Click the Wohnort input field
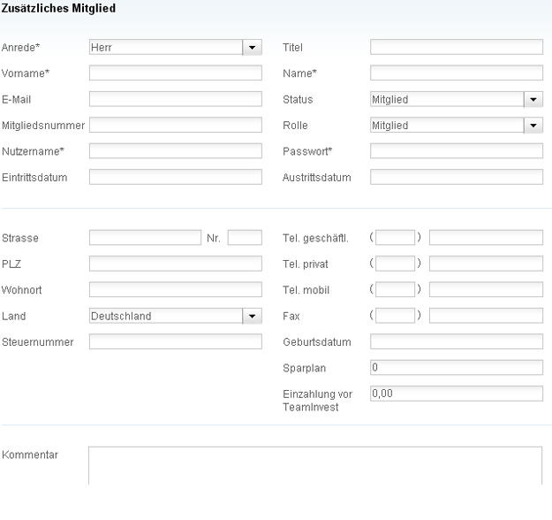Image resolution: width=552 pixels, height=520 pixels. (x=176, y=289)
